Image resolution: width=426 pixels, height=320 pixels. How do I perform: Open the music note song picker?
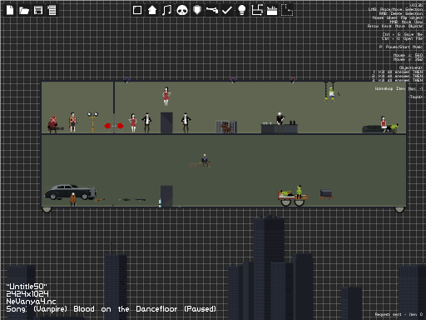coord(166,10)
